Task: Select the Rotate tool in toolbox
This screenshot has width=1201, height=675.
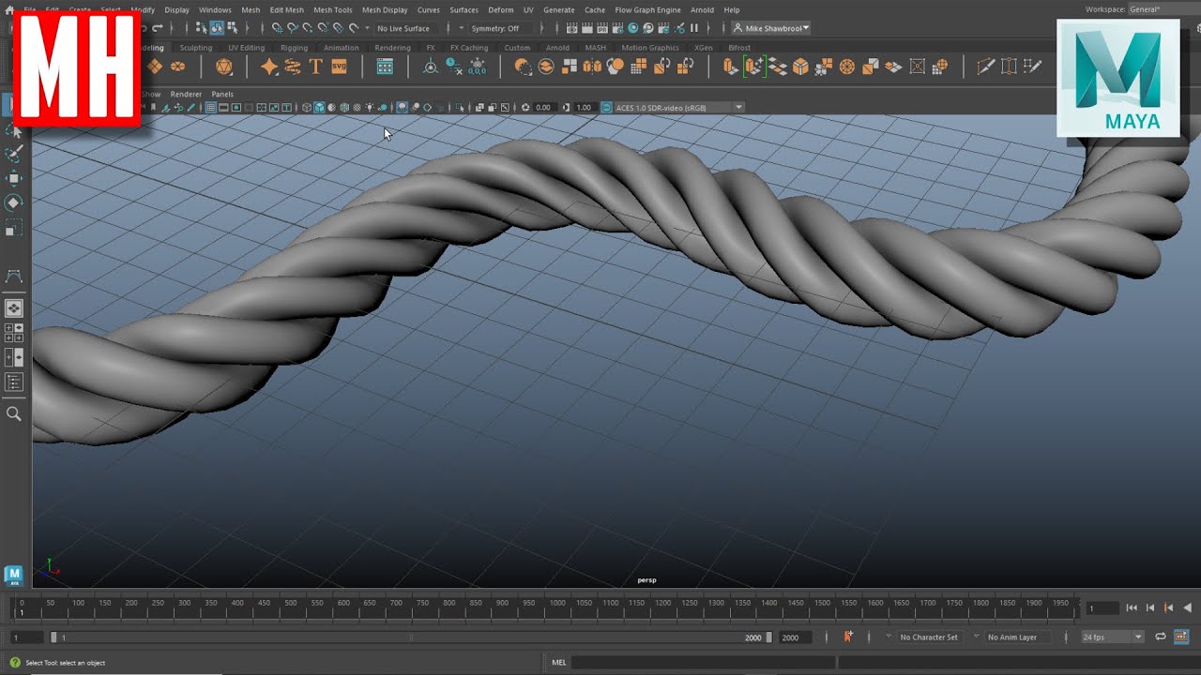Action: click(14, 202)
